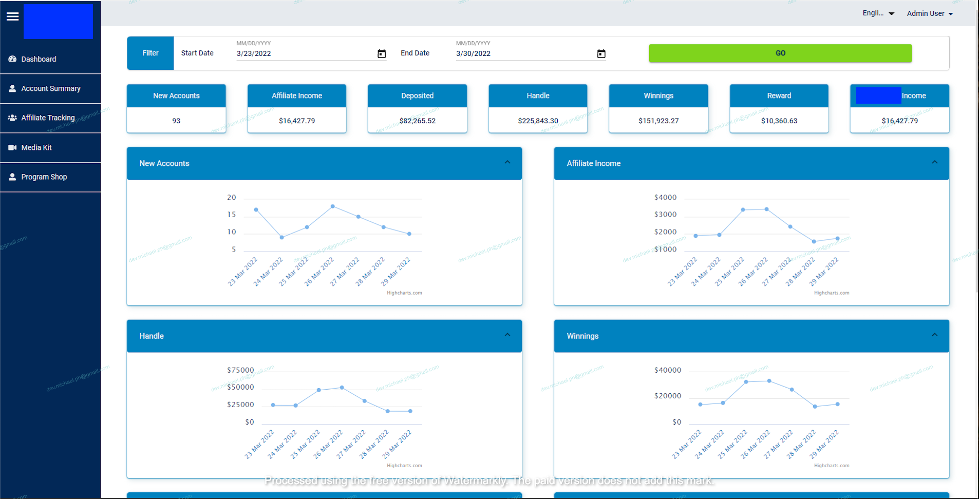Open the Admin User account dropdown

tap(930, 13)
